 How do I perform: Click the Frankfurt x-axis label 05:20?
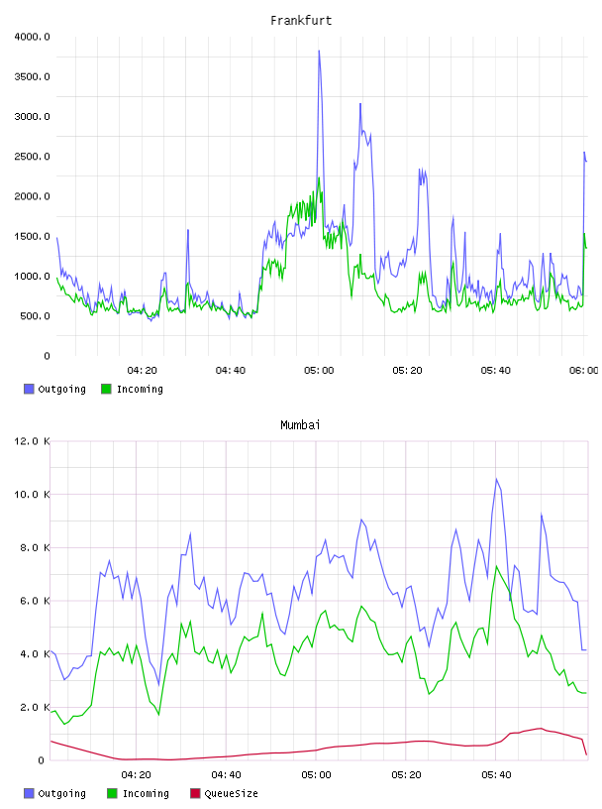click(407, 371)
